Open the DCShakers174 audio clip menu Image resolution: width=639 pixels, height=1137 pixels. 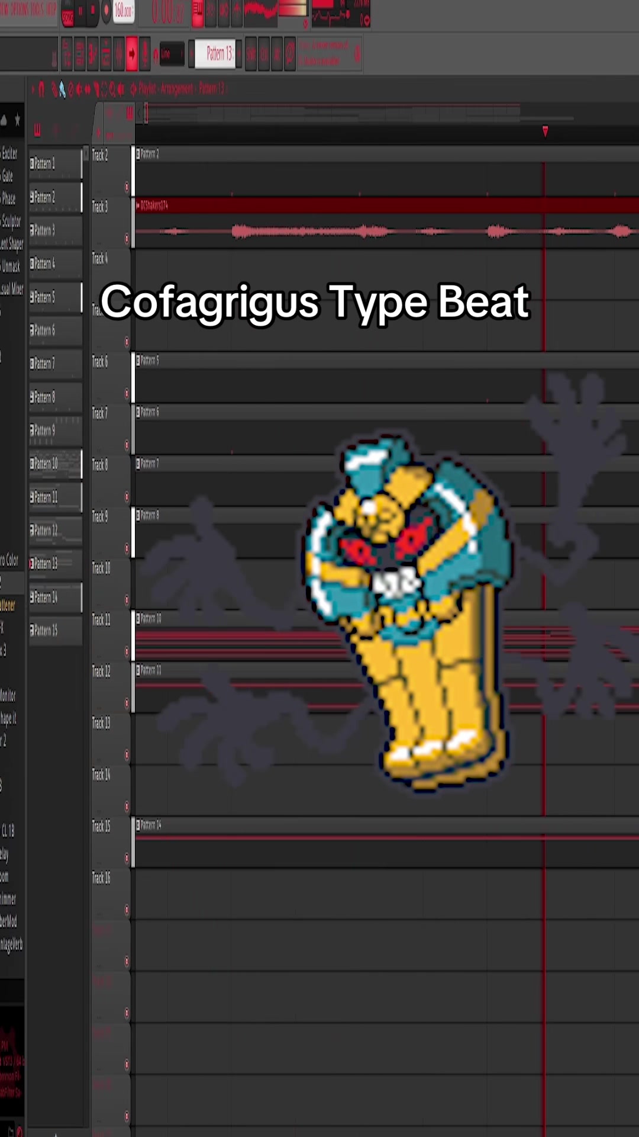[x=138, y=205]
